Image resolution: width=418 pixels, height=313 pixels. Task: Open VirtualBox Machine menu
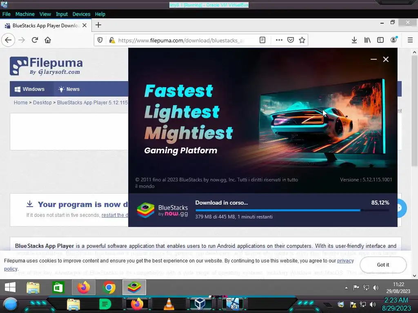coord(25,14)
